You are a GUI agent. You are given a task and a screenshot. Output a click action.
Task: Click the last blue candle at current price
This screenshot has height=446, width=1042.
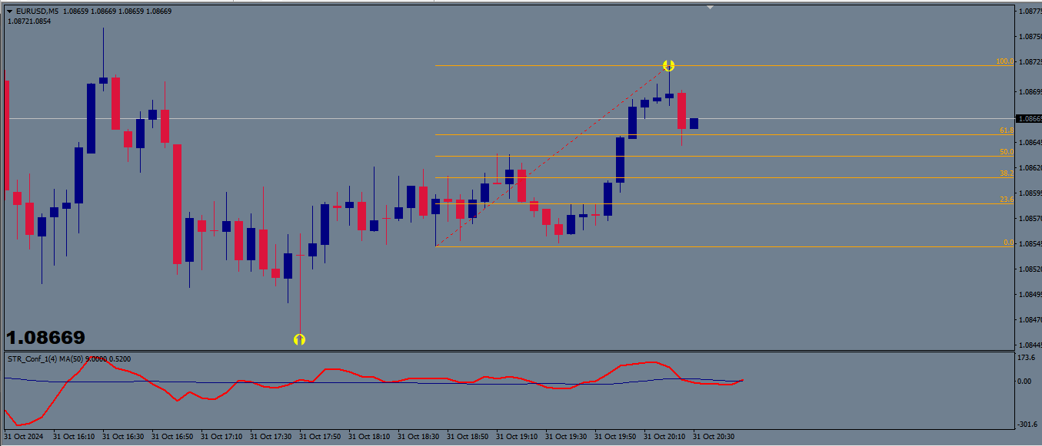[x=694, y=124]
